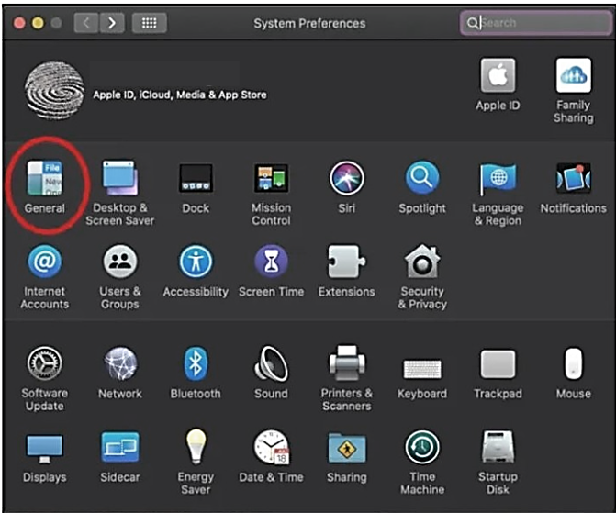Minimize window with yellow button
The width and height of the screenshot is (616, 513).
coord(38,23)
